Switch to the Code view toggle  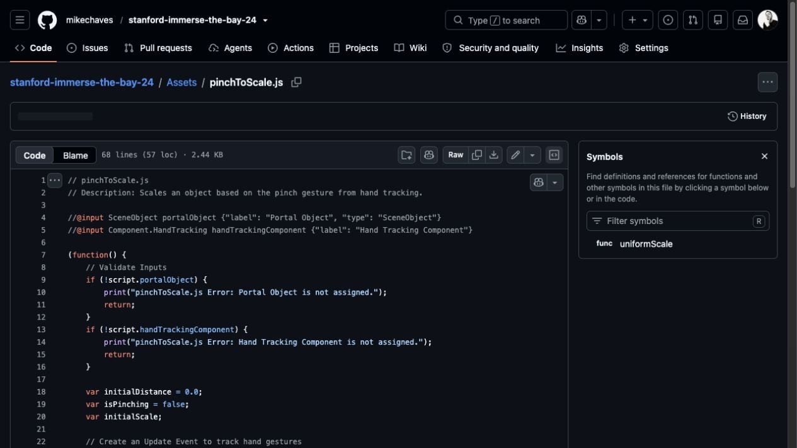click(x=35, y=155)
